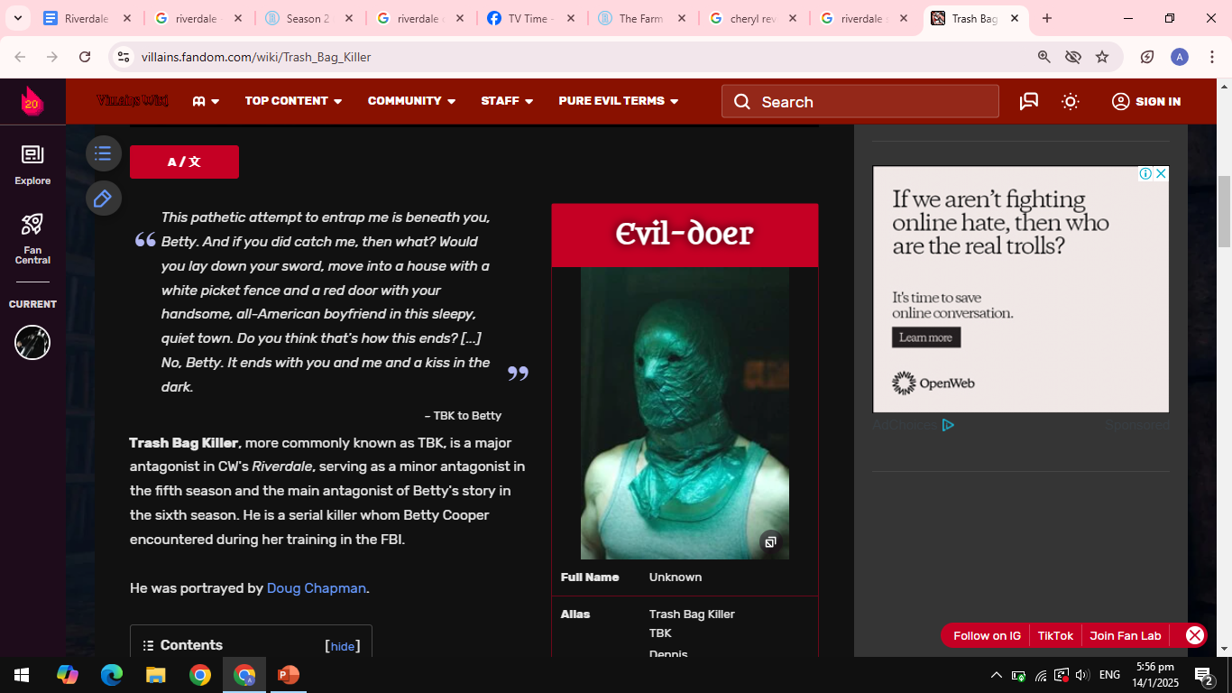
Task: Switch to the Season 2 tab
Action: click(x=308, y=18)
